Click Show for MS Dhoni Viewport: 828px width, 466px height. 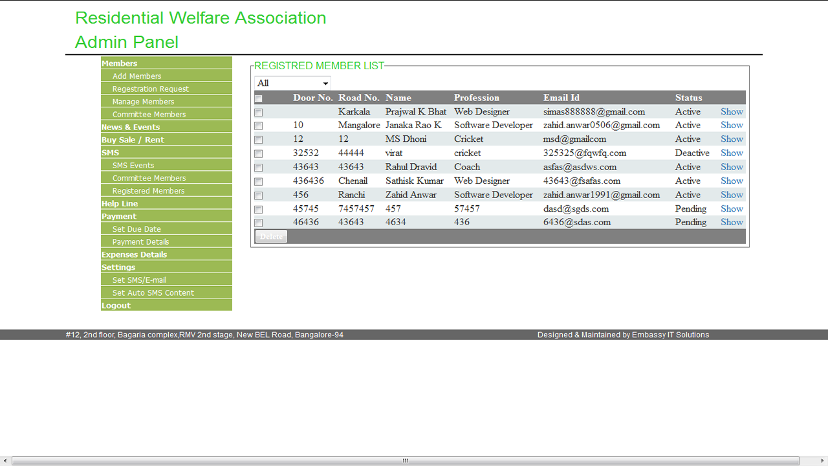pyautogui.click(x=732, y=139)
